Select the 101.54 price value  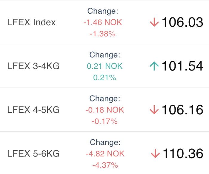coord(182,66)
